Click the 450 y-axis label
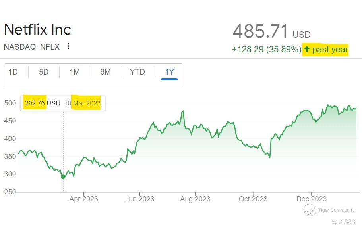Image resolution: width=362 pixels, height=230 pixels. [x=10, y=121]
